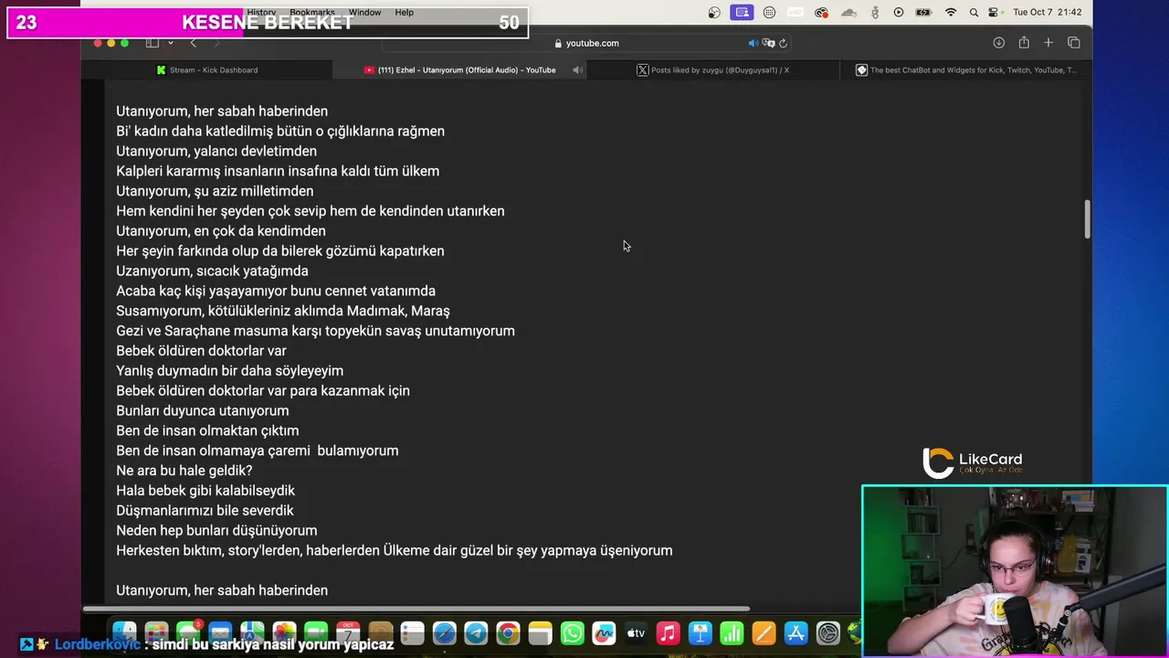Mute the YouTube tab via its speaker icon
The image size is (1169, 658).
[x=577, y=69]
